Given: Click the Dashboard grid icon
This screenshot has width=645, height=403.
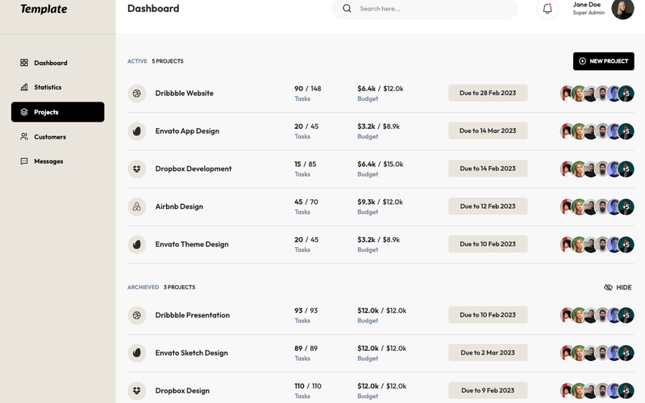Looking at the screenshot, I should 24,63.
